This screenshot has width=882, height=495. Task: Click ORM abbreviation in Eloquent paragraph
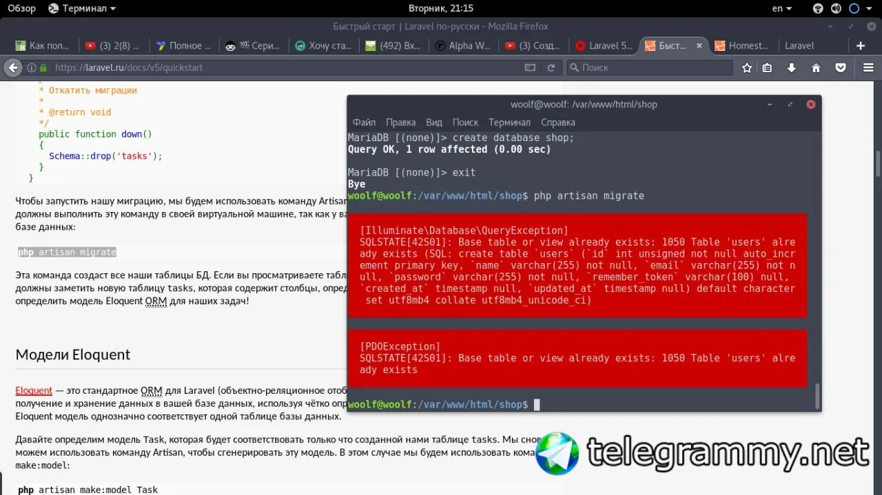(151, 391)
